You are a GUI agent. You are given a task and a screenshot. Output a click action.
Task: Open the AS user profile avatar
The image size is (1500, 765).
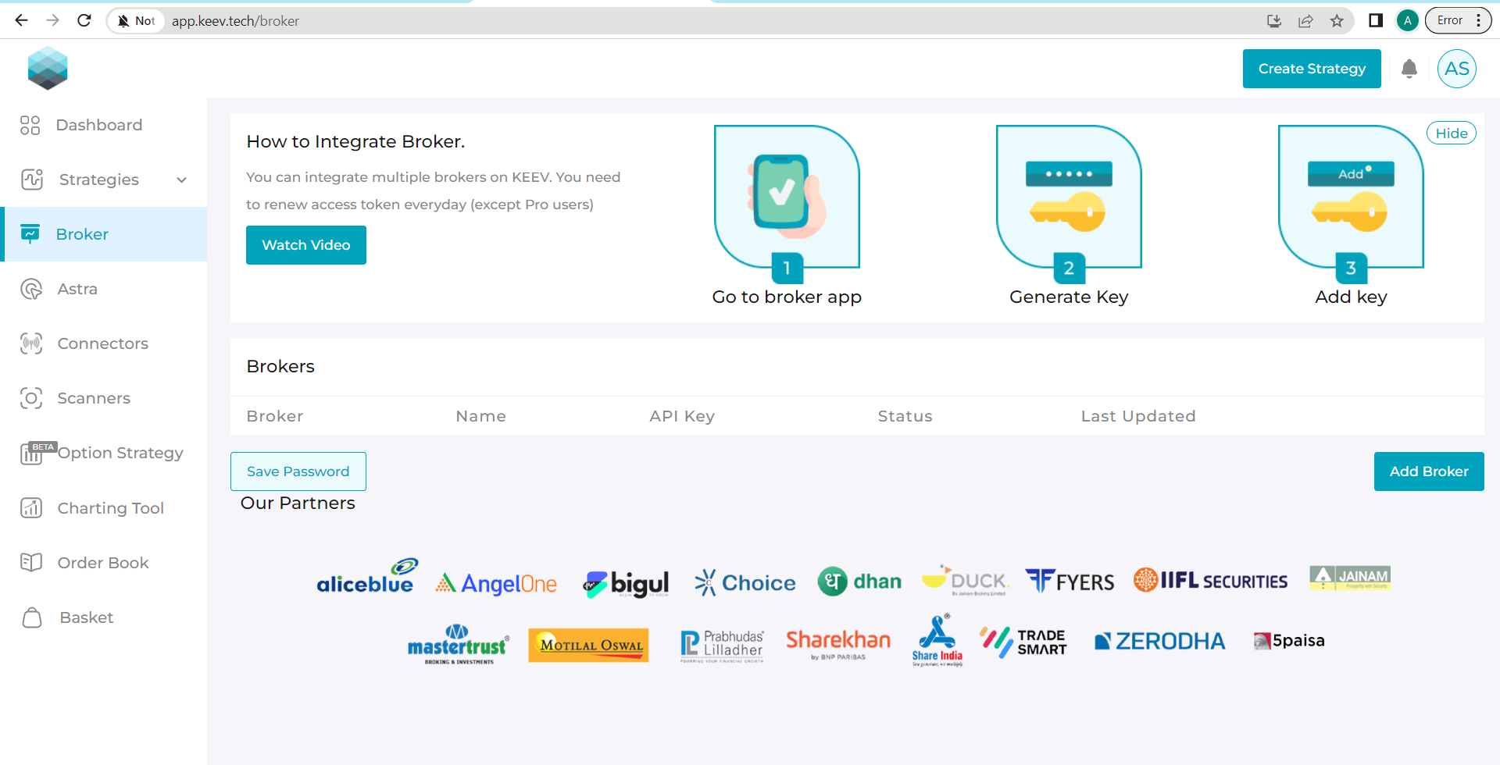click(x=1456, y=69)
